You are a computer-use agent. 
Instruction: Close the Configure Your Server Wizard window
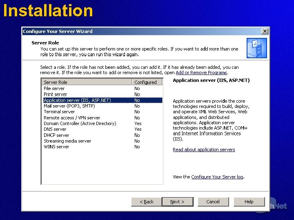pyautogui.click(x=265, y=31)
